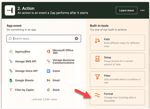Click the magnifier search icon

pos(10,38)
